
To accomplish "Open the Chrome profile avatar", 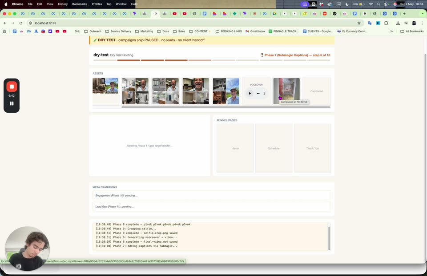I will tap(414, 23).
